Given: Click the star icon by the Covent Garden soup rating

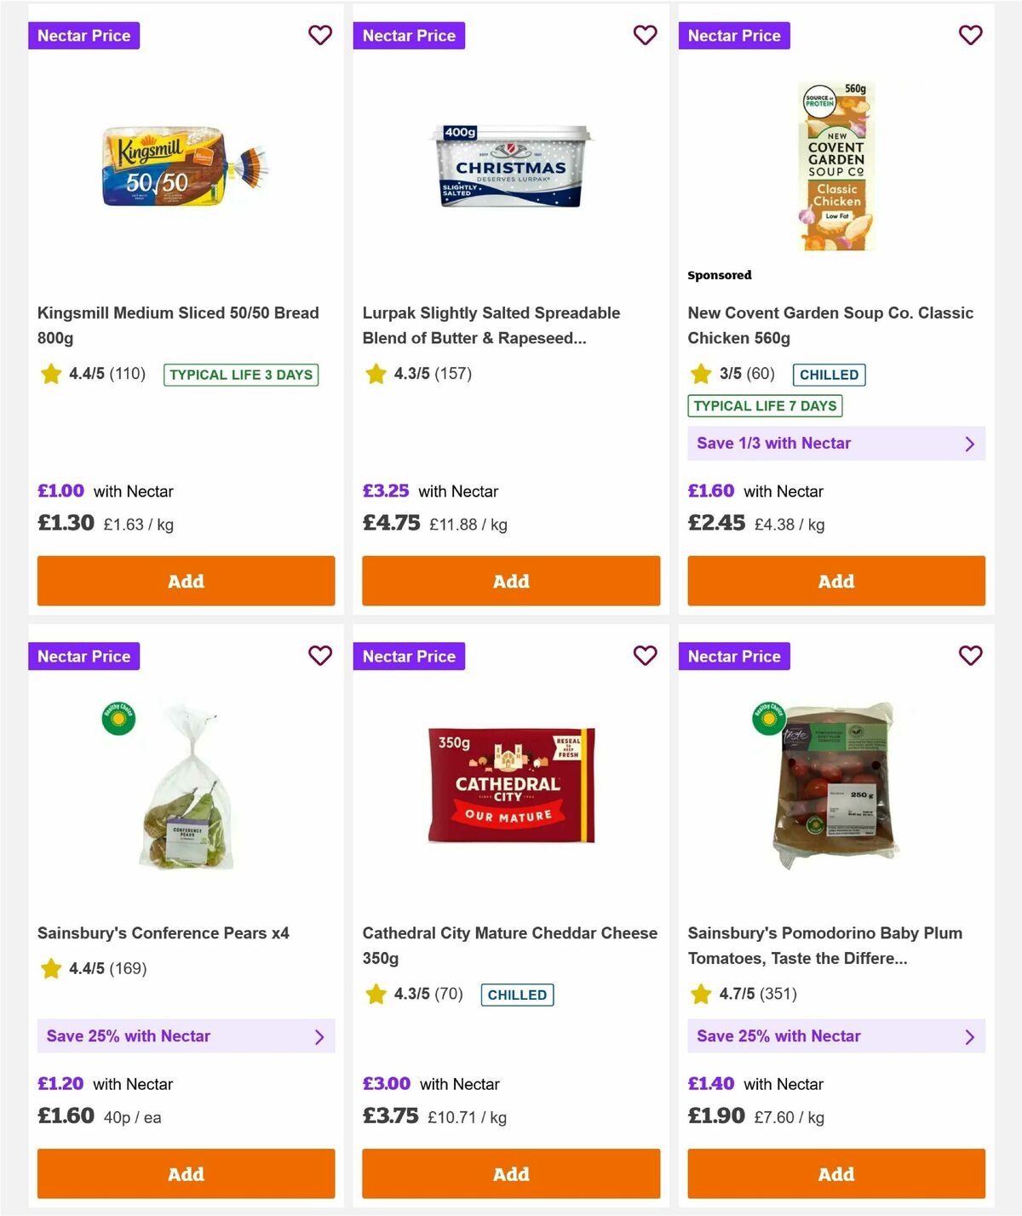Looking at the screenshot, I should click(x=701, y=374).
